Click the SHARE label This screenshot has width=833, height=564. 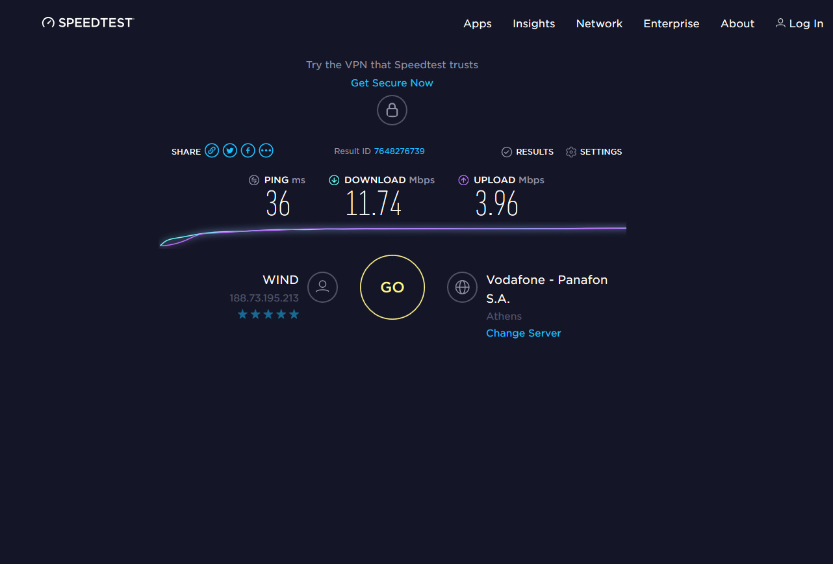click(186, 151)
